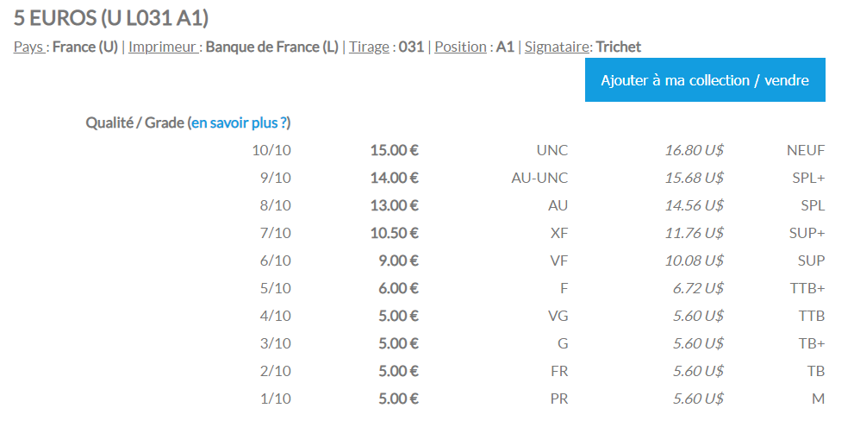Click the 'Qualité / Grade' heading text
The width and height of the screenshot is (854, 427).
(134, 122)
